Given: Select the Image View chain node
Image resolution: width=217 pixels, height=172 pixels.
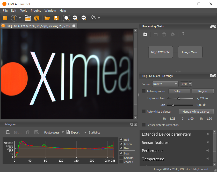Looking at the screenshot, I should [x=190, y=52].
